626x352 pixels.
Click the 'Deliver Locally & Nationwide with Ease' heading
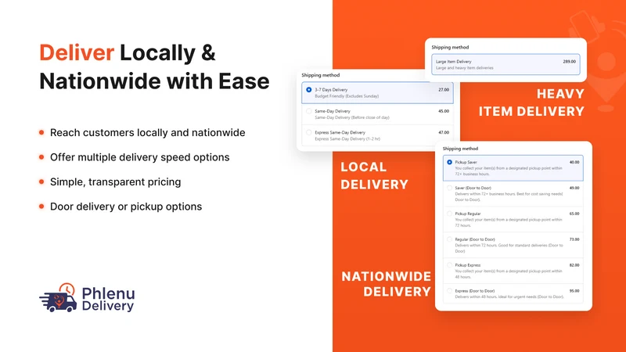pyautogui.click(x=154, y=66)
